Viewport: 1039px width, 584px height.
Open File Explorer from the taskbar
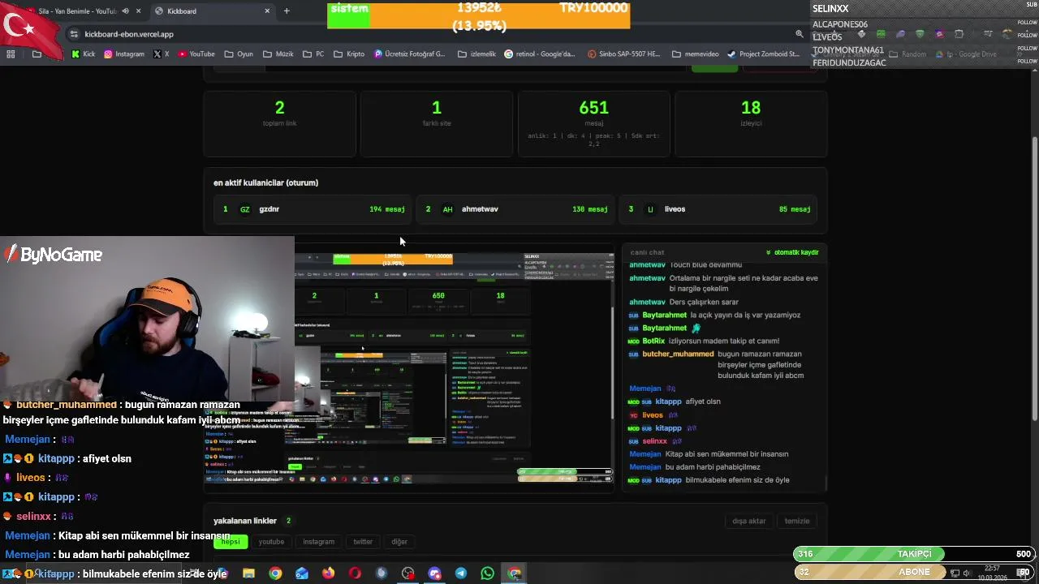(x=248, y=573)
